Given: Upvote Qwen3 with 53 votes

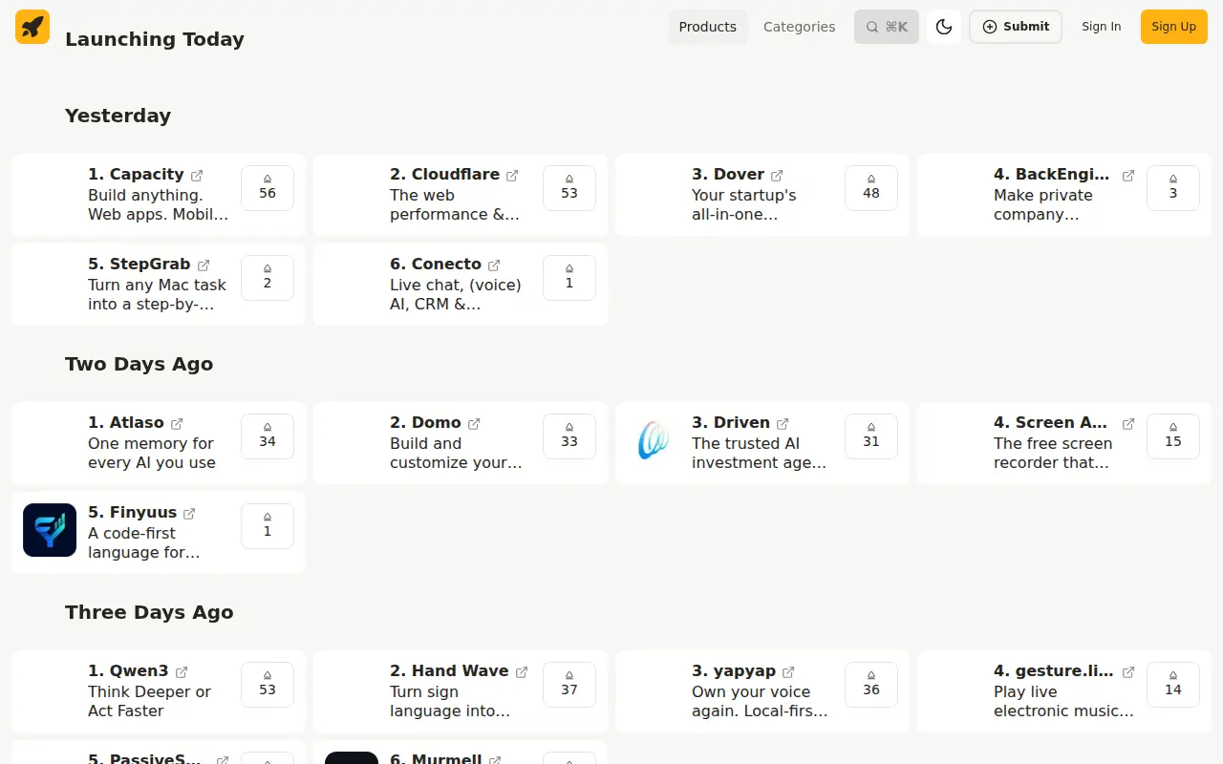Looking at the screenshot, I should [268, 684].
